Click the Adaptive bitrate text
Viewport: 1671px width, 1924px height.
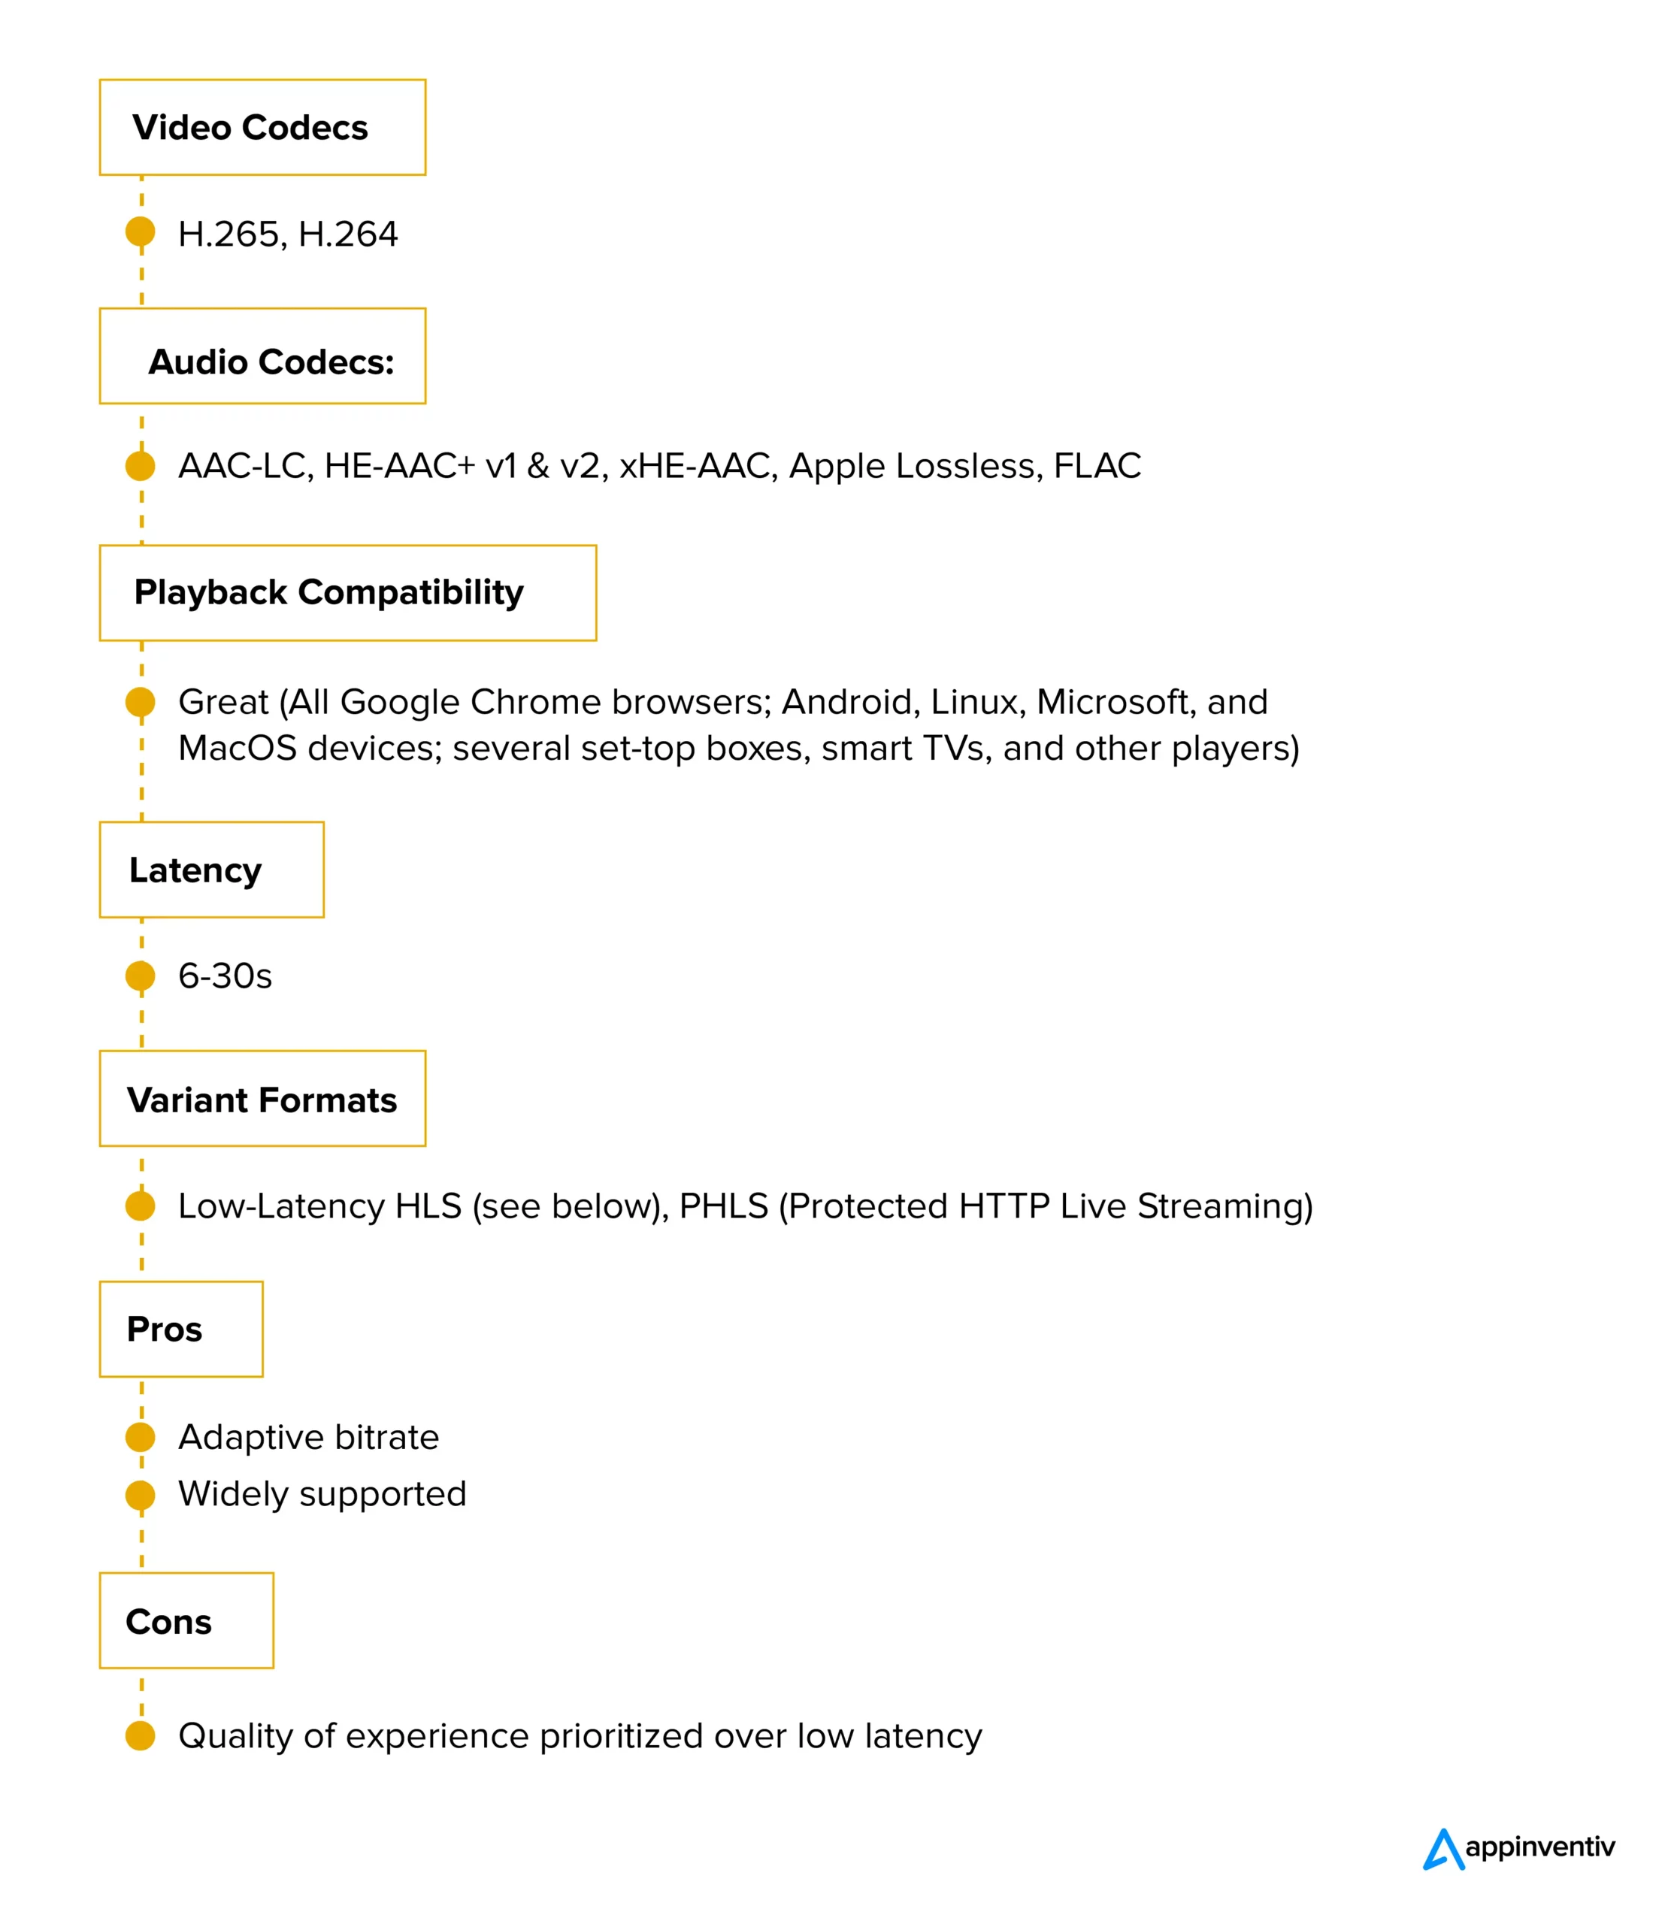point(309,1438)
